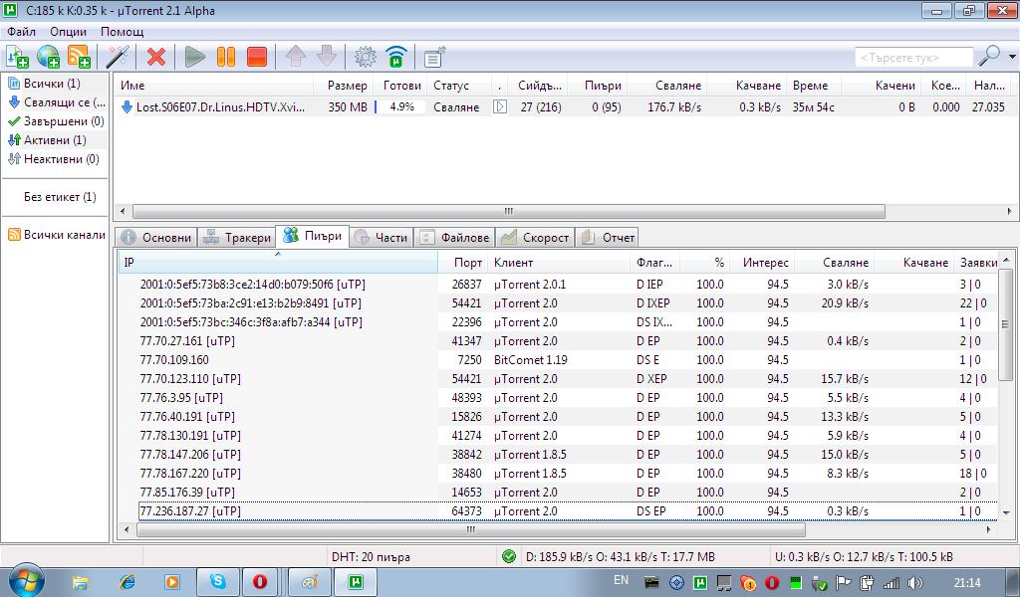Screen dimensions: 1020x597
Task: Click inside the Търсете тук search field
Action: click(913, 57)
